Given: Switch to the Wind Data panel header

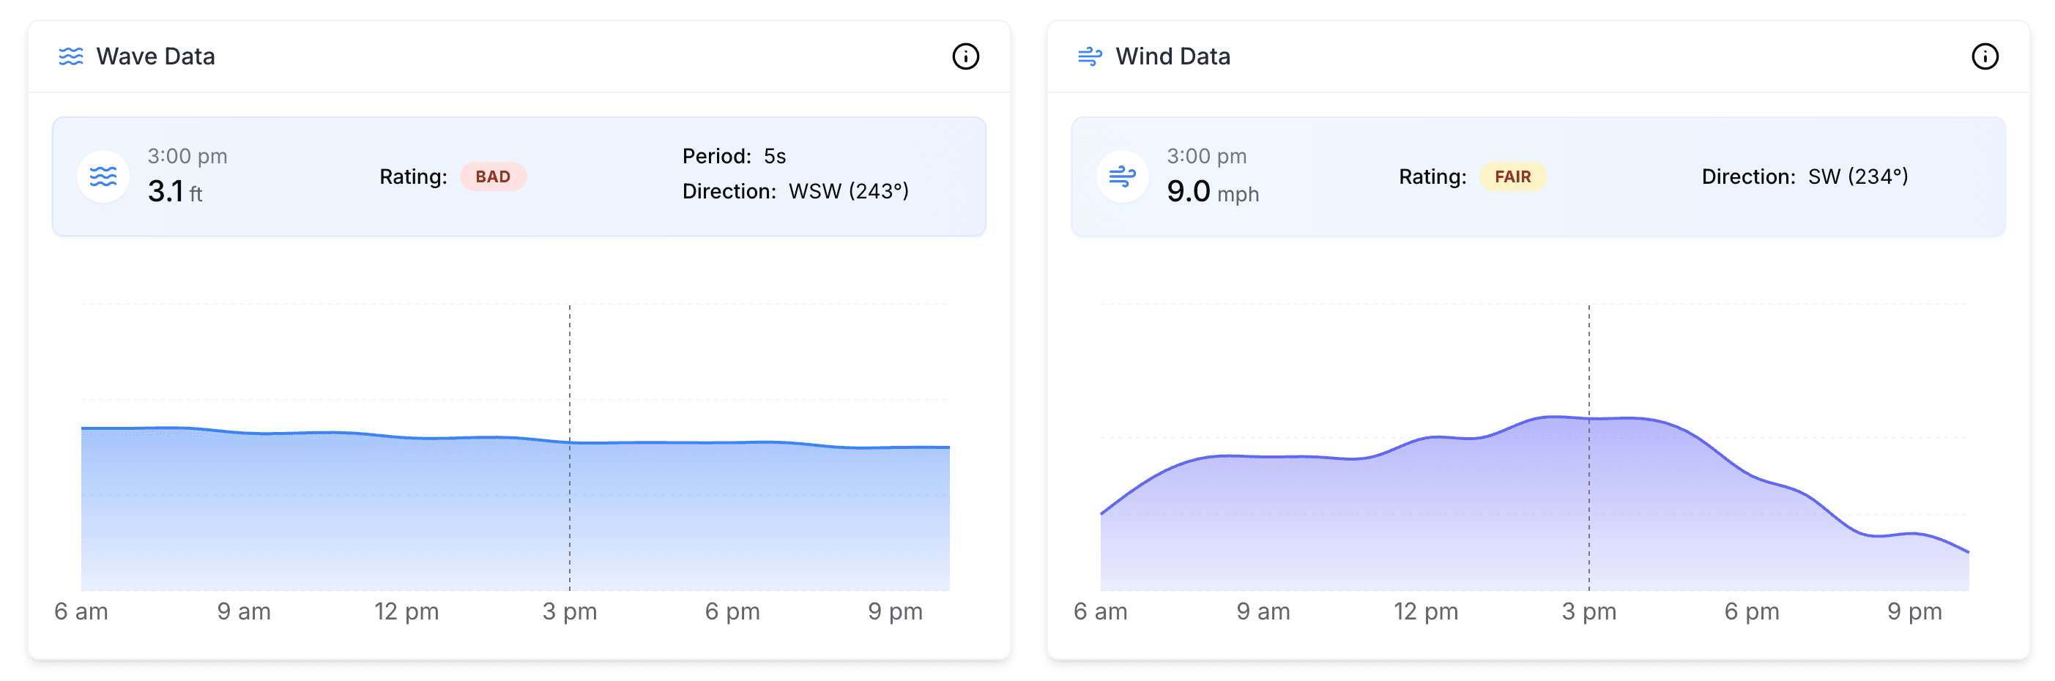Looking at the screenshot, I should [x=1173, y=56].
